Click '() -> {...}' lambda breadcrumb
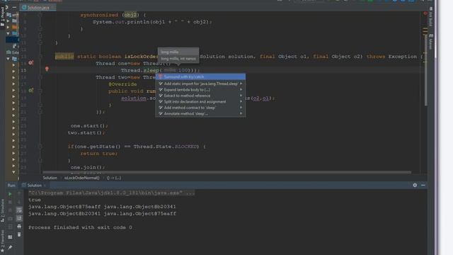Image resolution: width=453 pixels, height=255 pixels. [x=114, y=178]
